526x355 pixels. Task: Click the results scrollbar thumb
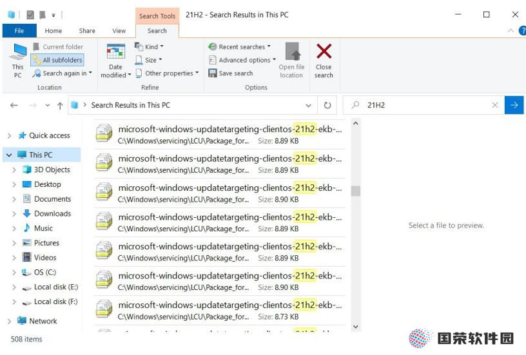[356, 191]
